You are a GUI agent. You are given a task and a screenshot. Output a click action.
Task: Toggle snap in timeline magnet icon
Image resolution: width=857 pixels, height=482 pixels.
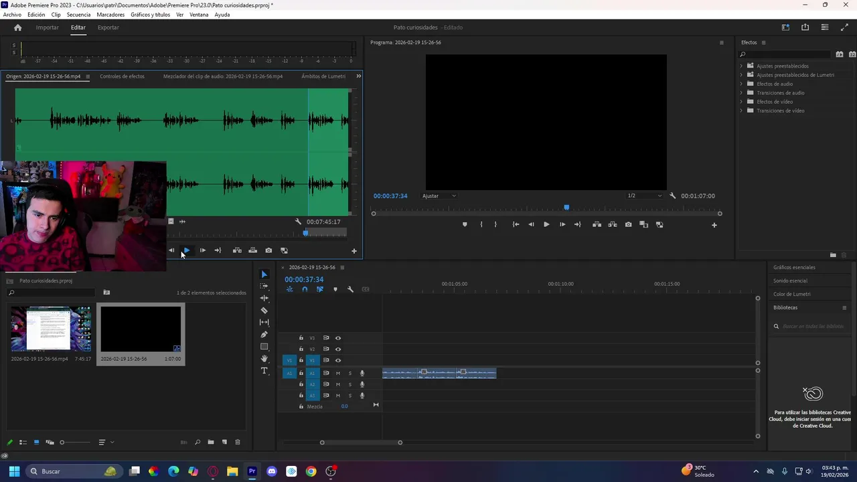click(305, 289)
